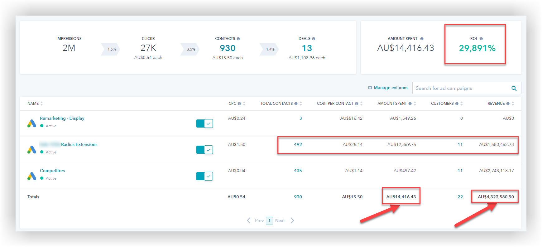This screenshot has height=247, width=542.
Task: Click the AU$516.42 cost per contact cell
Action: point(351,118)
